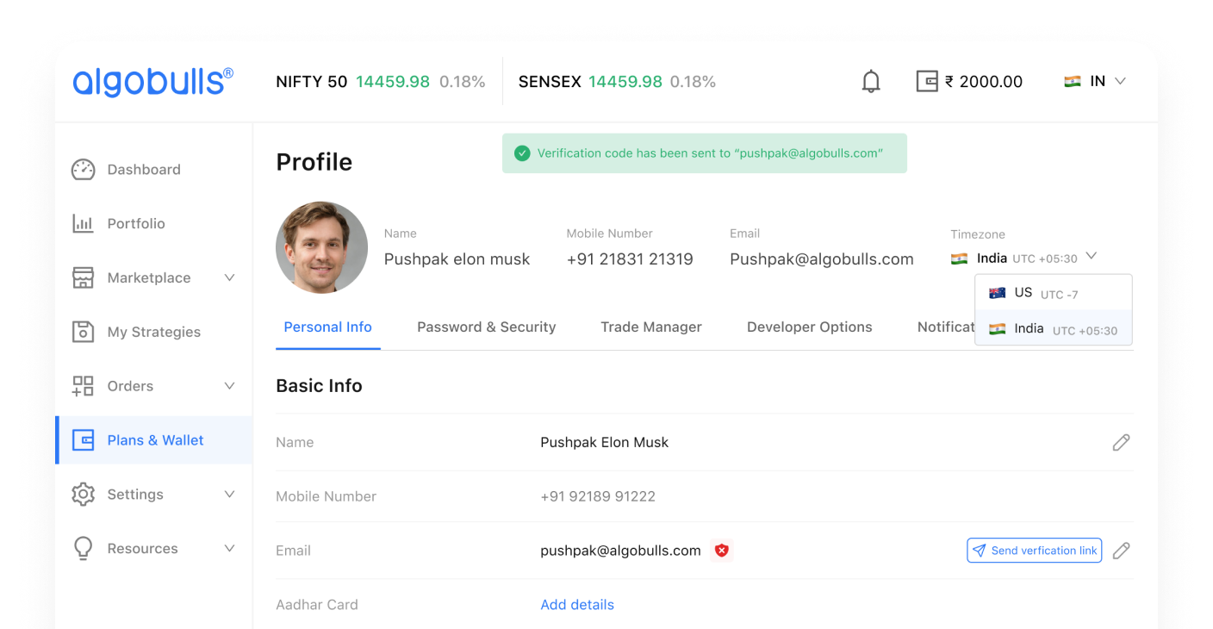The width and height of the screenshot is (1213, 629).
Task: Click the header email Pushpak@algobulls.com
Action: click(x=822, y=259)
